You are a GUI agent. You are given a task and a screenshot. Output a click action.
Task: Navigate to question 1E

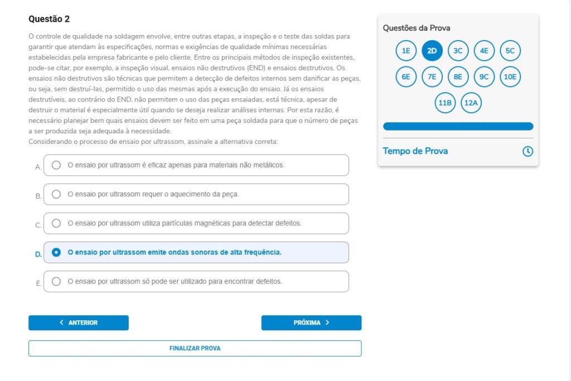(405, 50)
